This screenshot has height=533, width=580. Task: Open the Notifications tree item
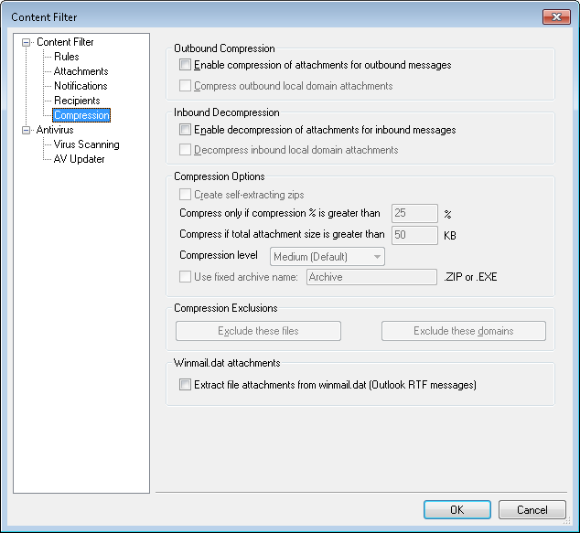[81, 86]
